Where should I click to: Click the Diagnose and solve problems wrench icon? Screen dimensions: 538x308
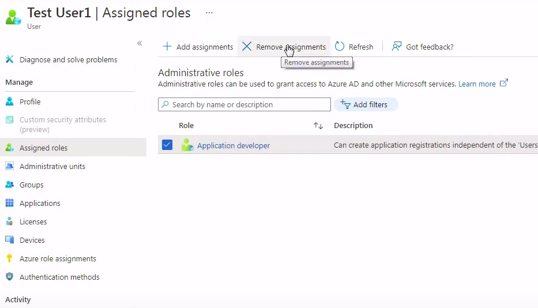point(10,59)
